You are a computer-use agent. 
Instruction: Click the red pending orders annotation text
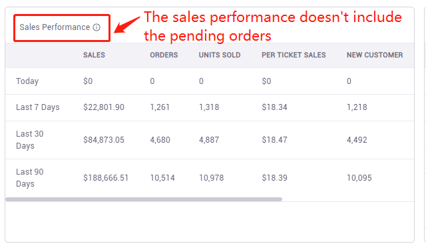[272, 27]
